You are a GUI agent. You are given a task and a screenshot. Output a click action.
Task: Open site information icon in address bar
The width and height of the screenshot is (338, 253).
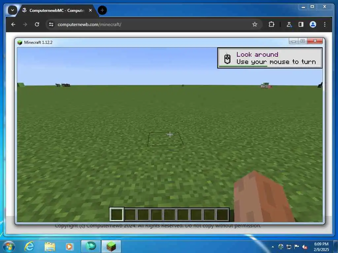[x=51, y=24]
